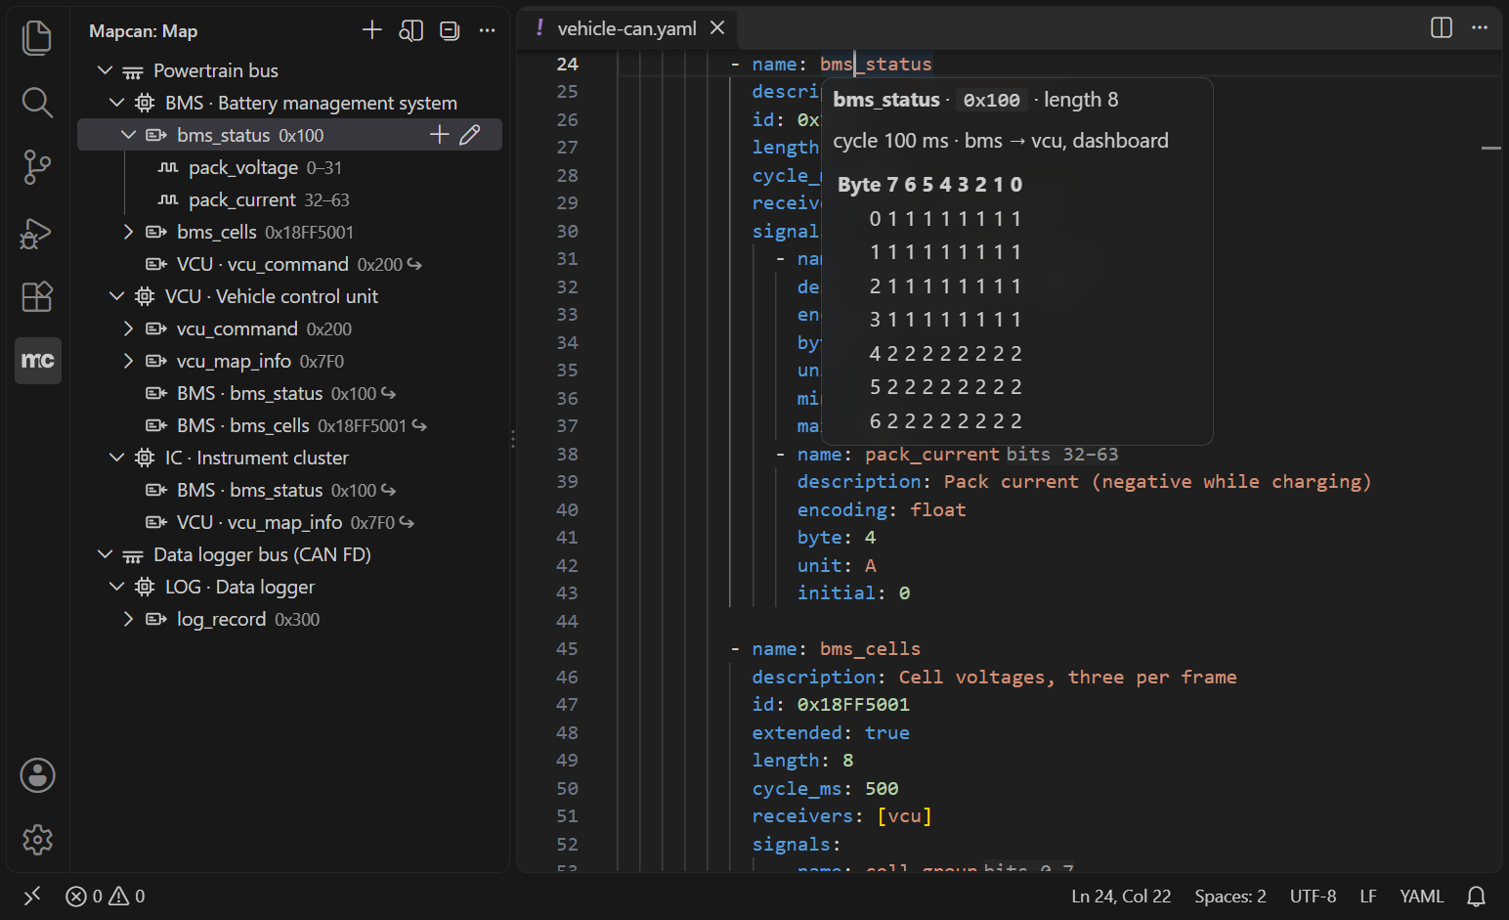Collapse the IC Instrument cluster node
The image size is (1509, 920).
(x=117, y=458)
